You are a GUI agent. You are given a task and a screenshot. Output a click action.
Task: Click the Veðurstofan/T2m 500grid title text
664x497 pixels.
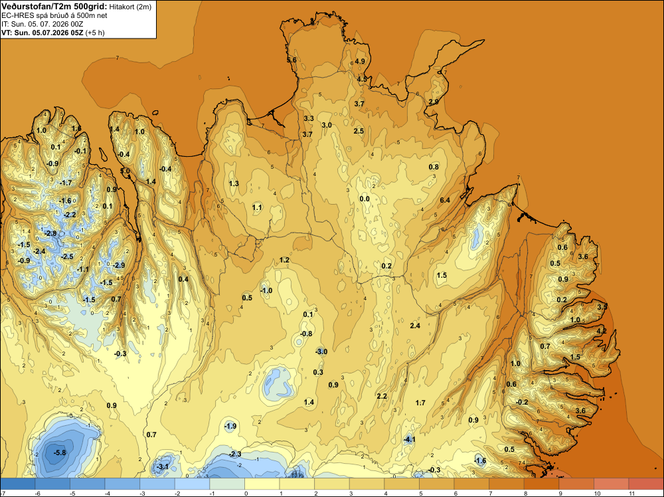[x=54, y=6]
